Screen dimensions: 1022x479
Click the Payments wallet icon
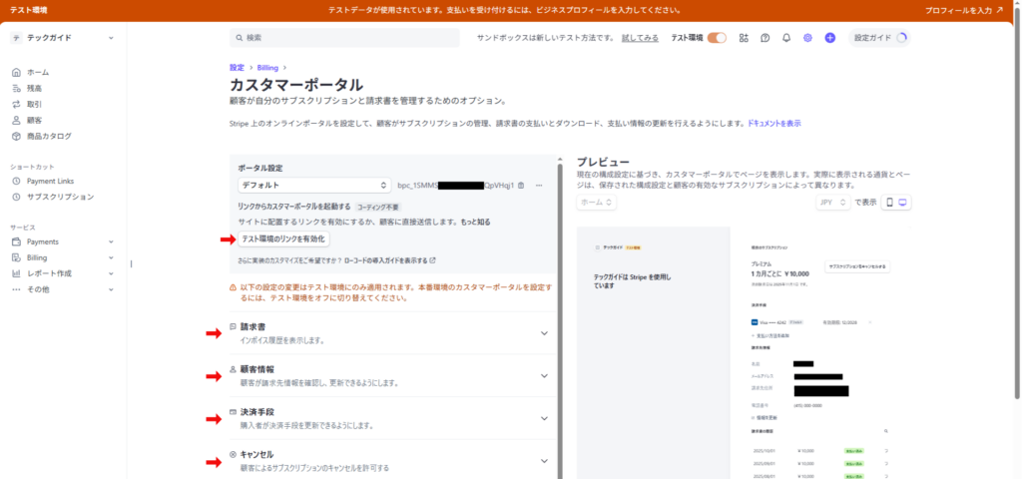[17, 241]
